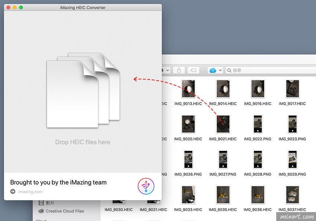Select thumbnail of IMG_9037.HEIC
This screenshot has height=221, width=316.
tap(293, 195)
